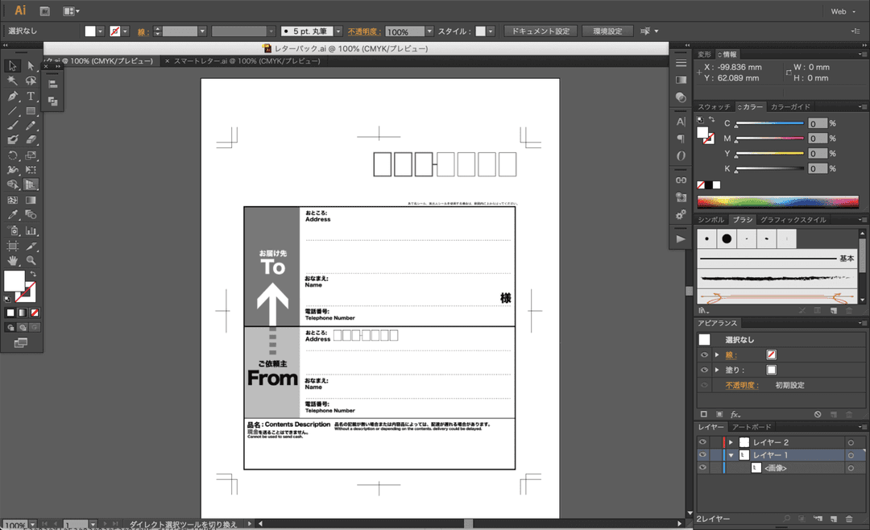Select the Paintbrush tool

pos(12,124)
